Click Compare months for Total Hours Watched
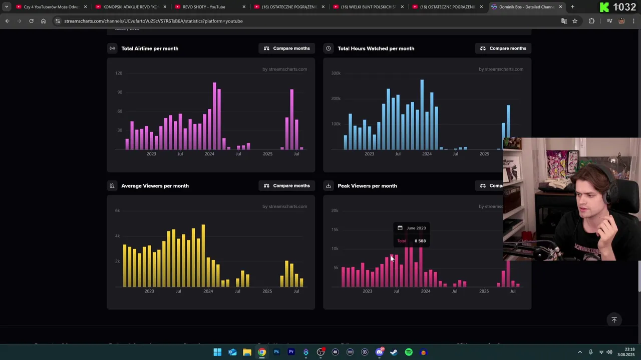Image resolution: width=641 pixels, height=360 pixels. click(503, 48)
